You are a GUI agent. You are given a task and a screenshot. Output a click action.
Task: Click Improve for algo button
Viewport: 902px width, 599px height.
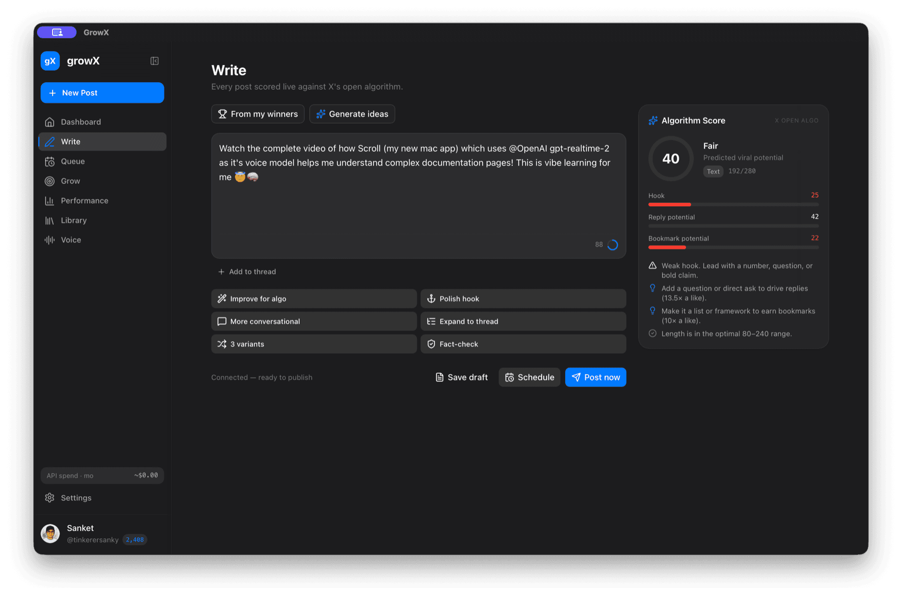pos(314,298)
